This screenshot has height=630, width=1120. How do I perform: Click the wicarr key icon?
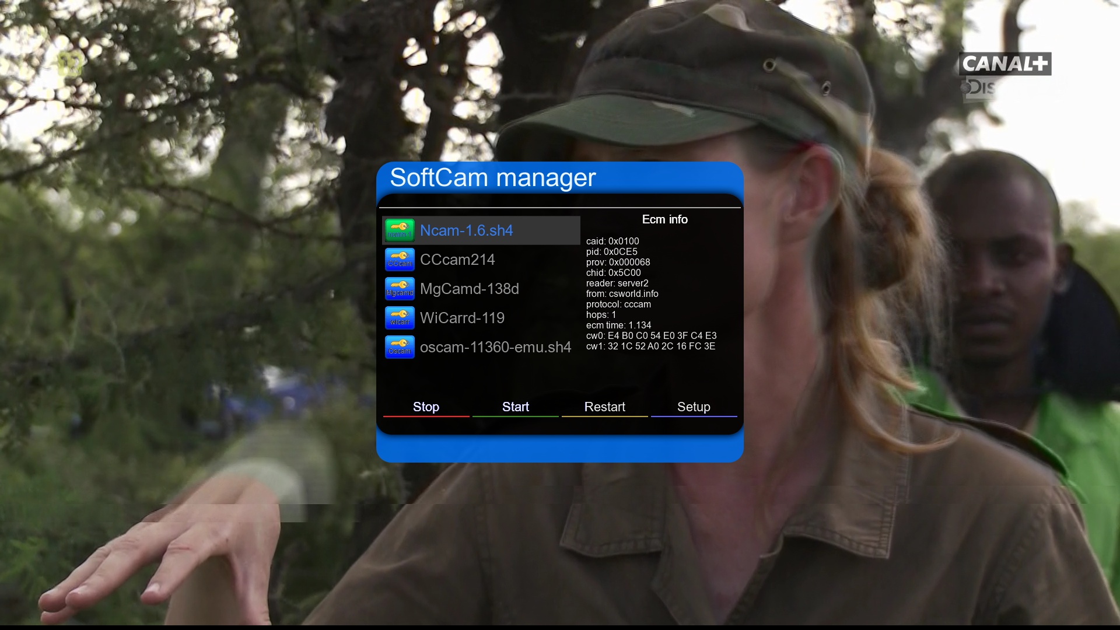(400, 318)
